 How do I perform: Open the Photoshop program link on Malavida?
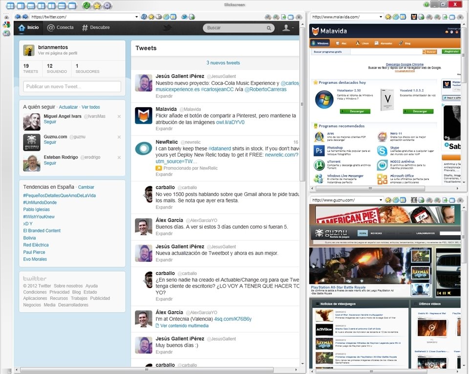pyautogui.click(x=335, y=148)
